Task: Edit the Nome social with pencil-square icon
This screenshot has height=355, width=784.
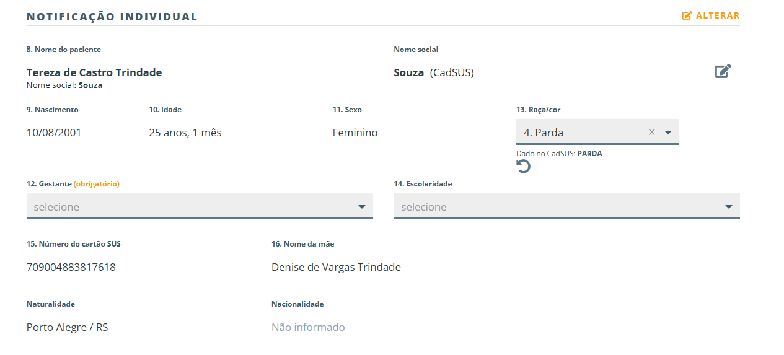Action: point(723,71)
